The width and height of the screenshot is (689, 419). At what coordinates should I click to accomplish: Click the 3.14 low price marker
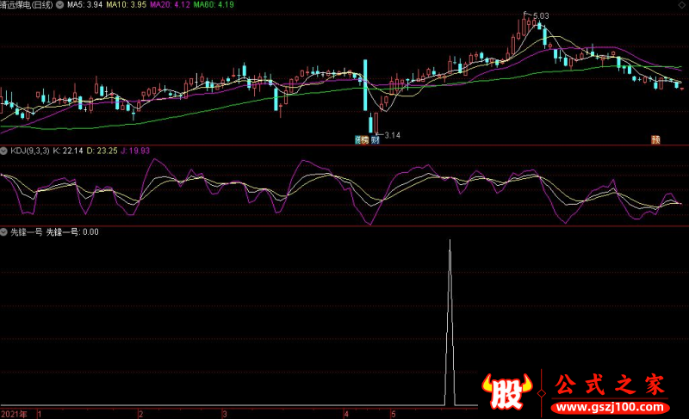[393, 135]
